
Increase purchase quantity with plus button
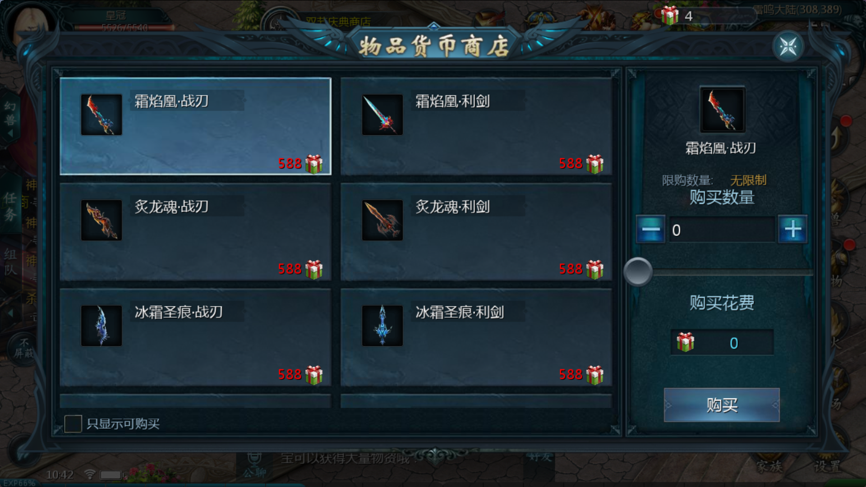(x=793, y=229)
